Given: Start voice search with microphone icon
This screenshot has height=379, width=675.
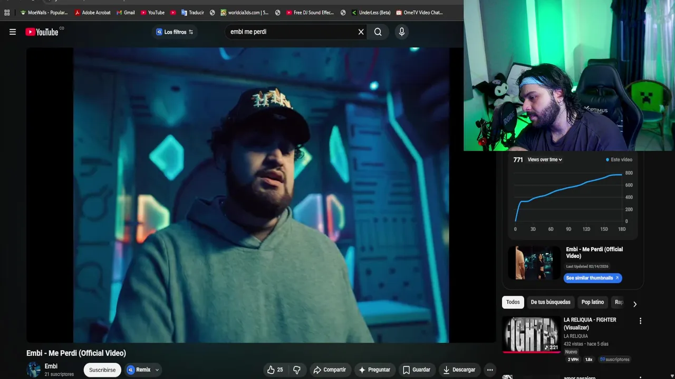Looking at the screenshot, I should pos(402,32).
